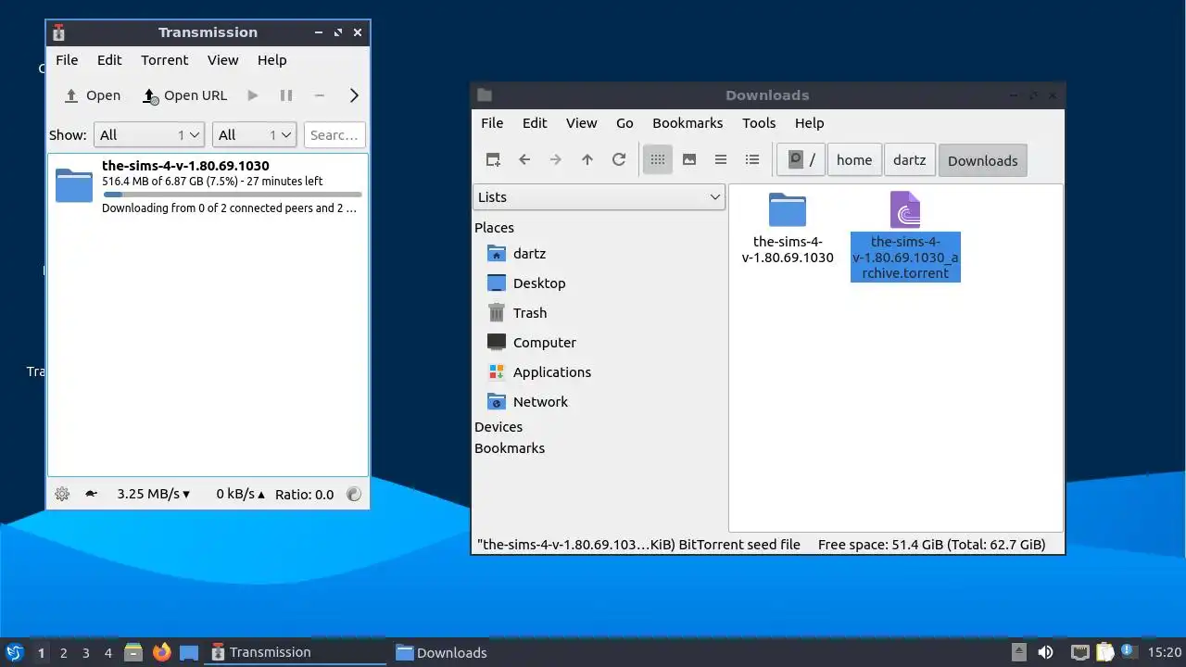This screenshot has height=667, width=1186.
Task: Click the 3.25 MB/s download speed
Action: coord(153,494)
